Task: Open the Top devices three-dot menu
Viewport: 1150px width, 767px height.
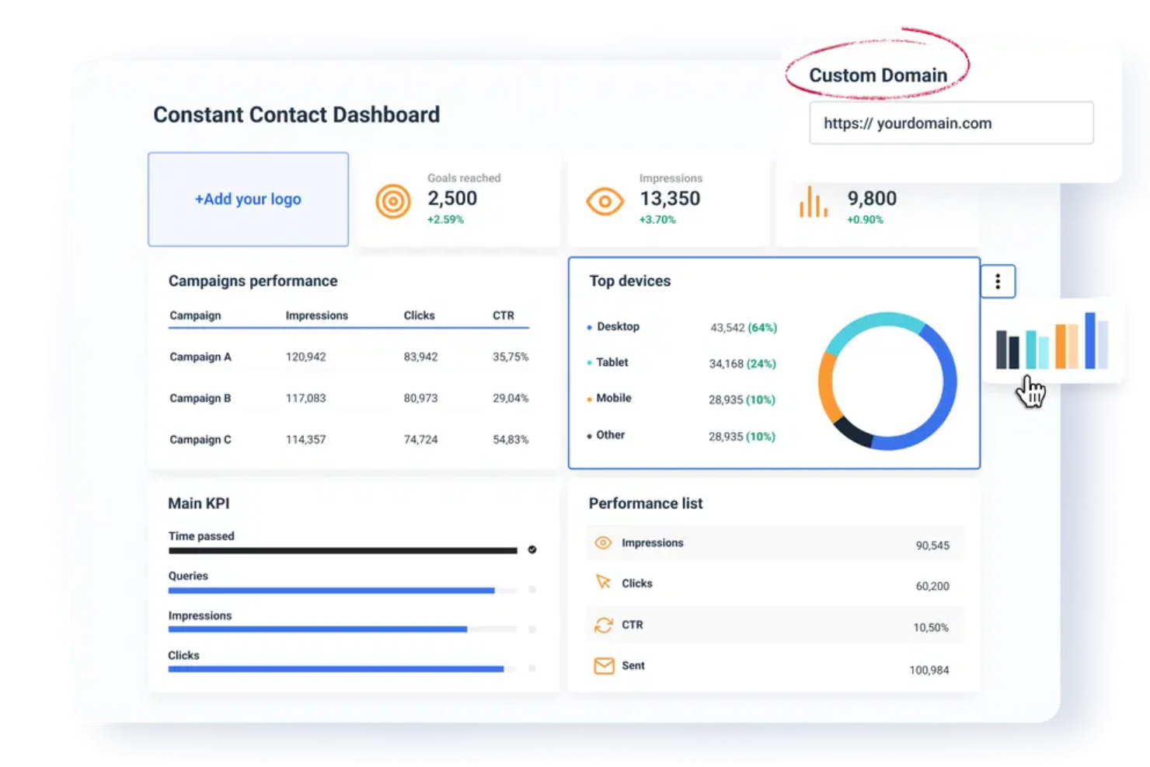Action: coord(998,281)
